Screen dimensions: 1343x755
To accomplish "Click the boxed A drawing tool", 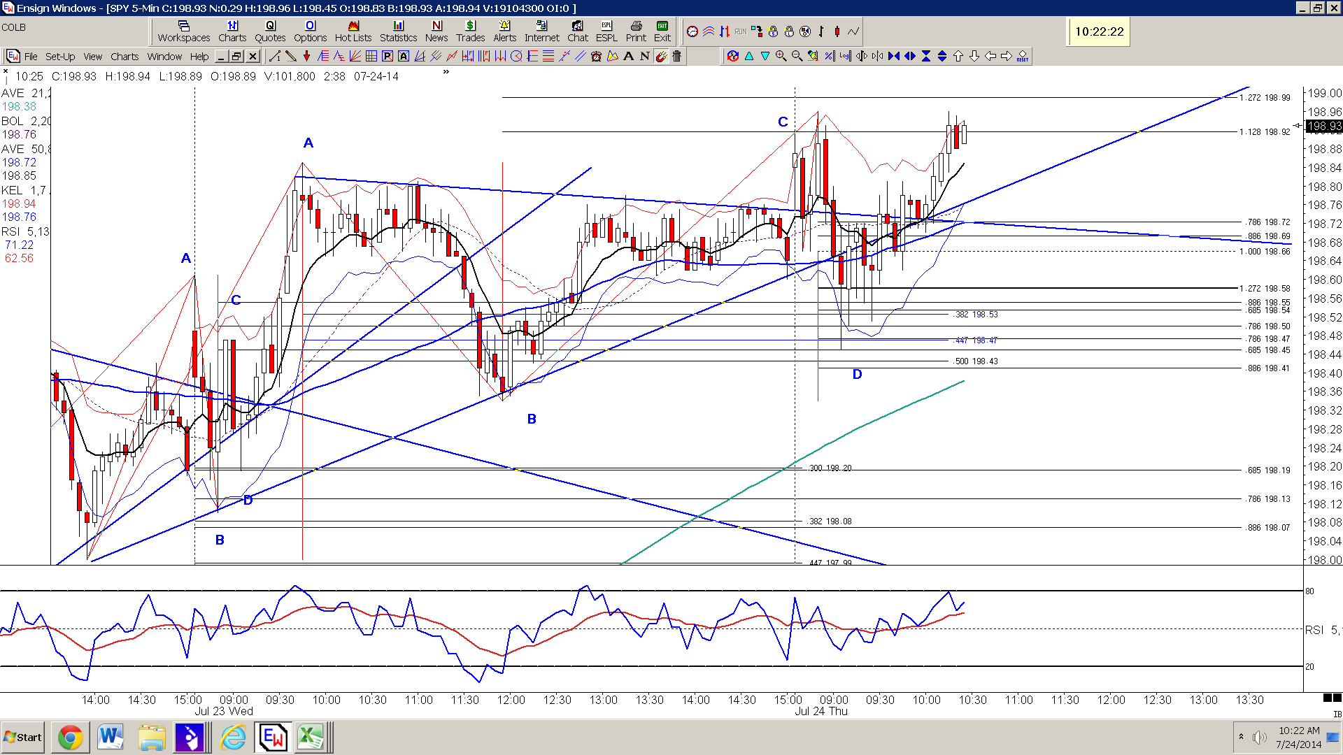I will [404, 56].
